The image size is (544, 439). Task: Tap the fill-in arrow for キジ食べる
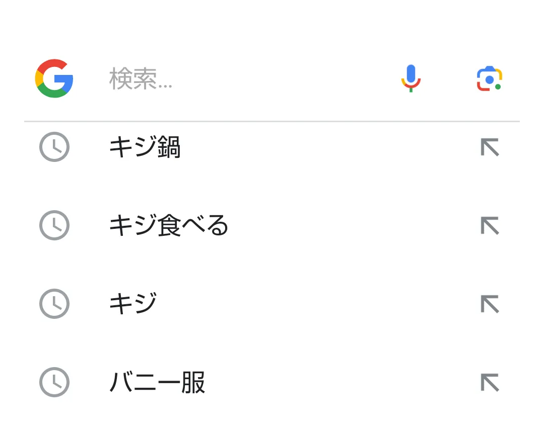pos(490,226)
